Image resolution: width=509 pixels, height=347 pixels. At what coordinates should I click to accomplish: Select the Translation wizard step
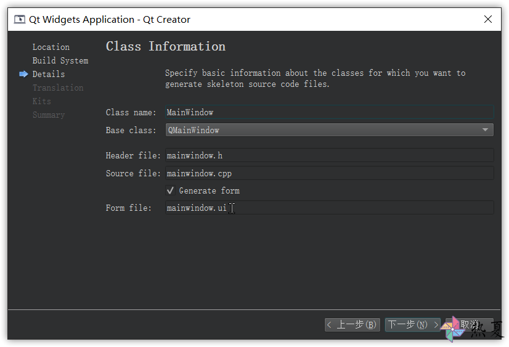[58, 88]
